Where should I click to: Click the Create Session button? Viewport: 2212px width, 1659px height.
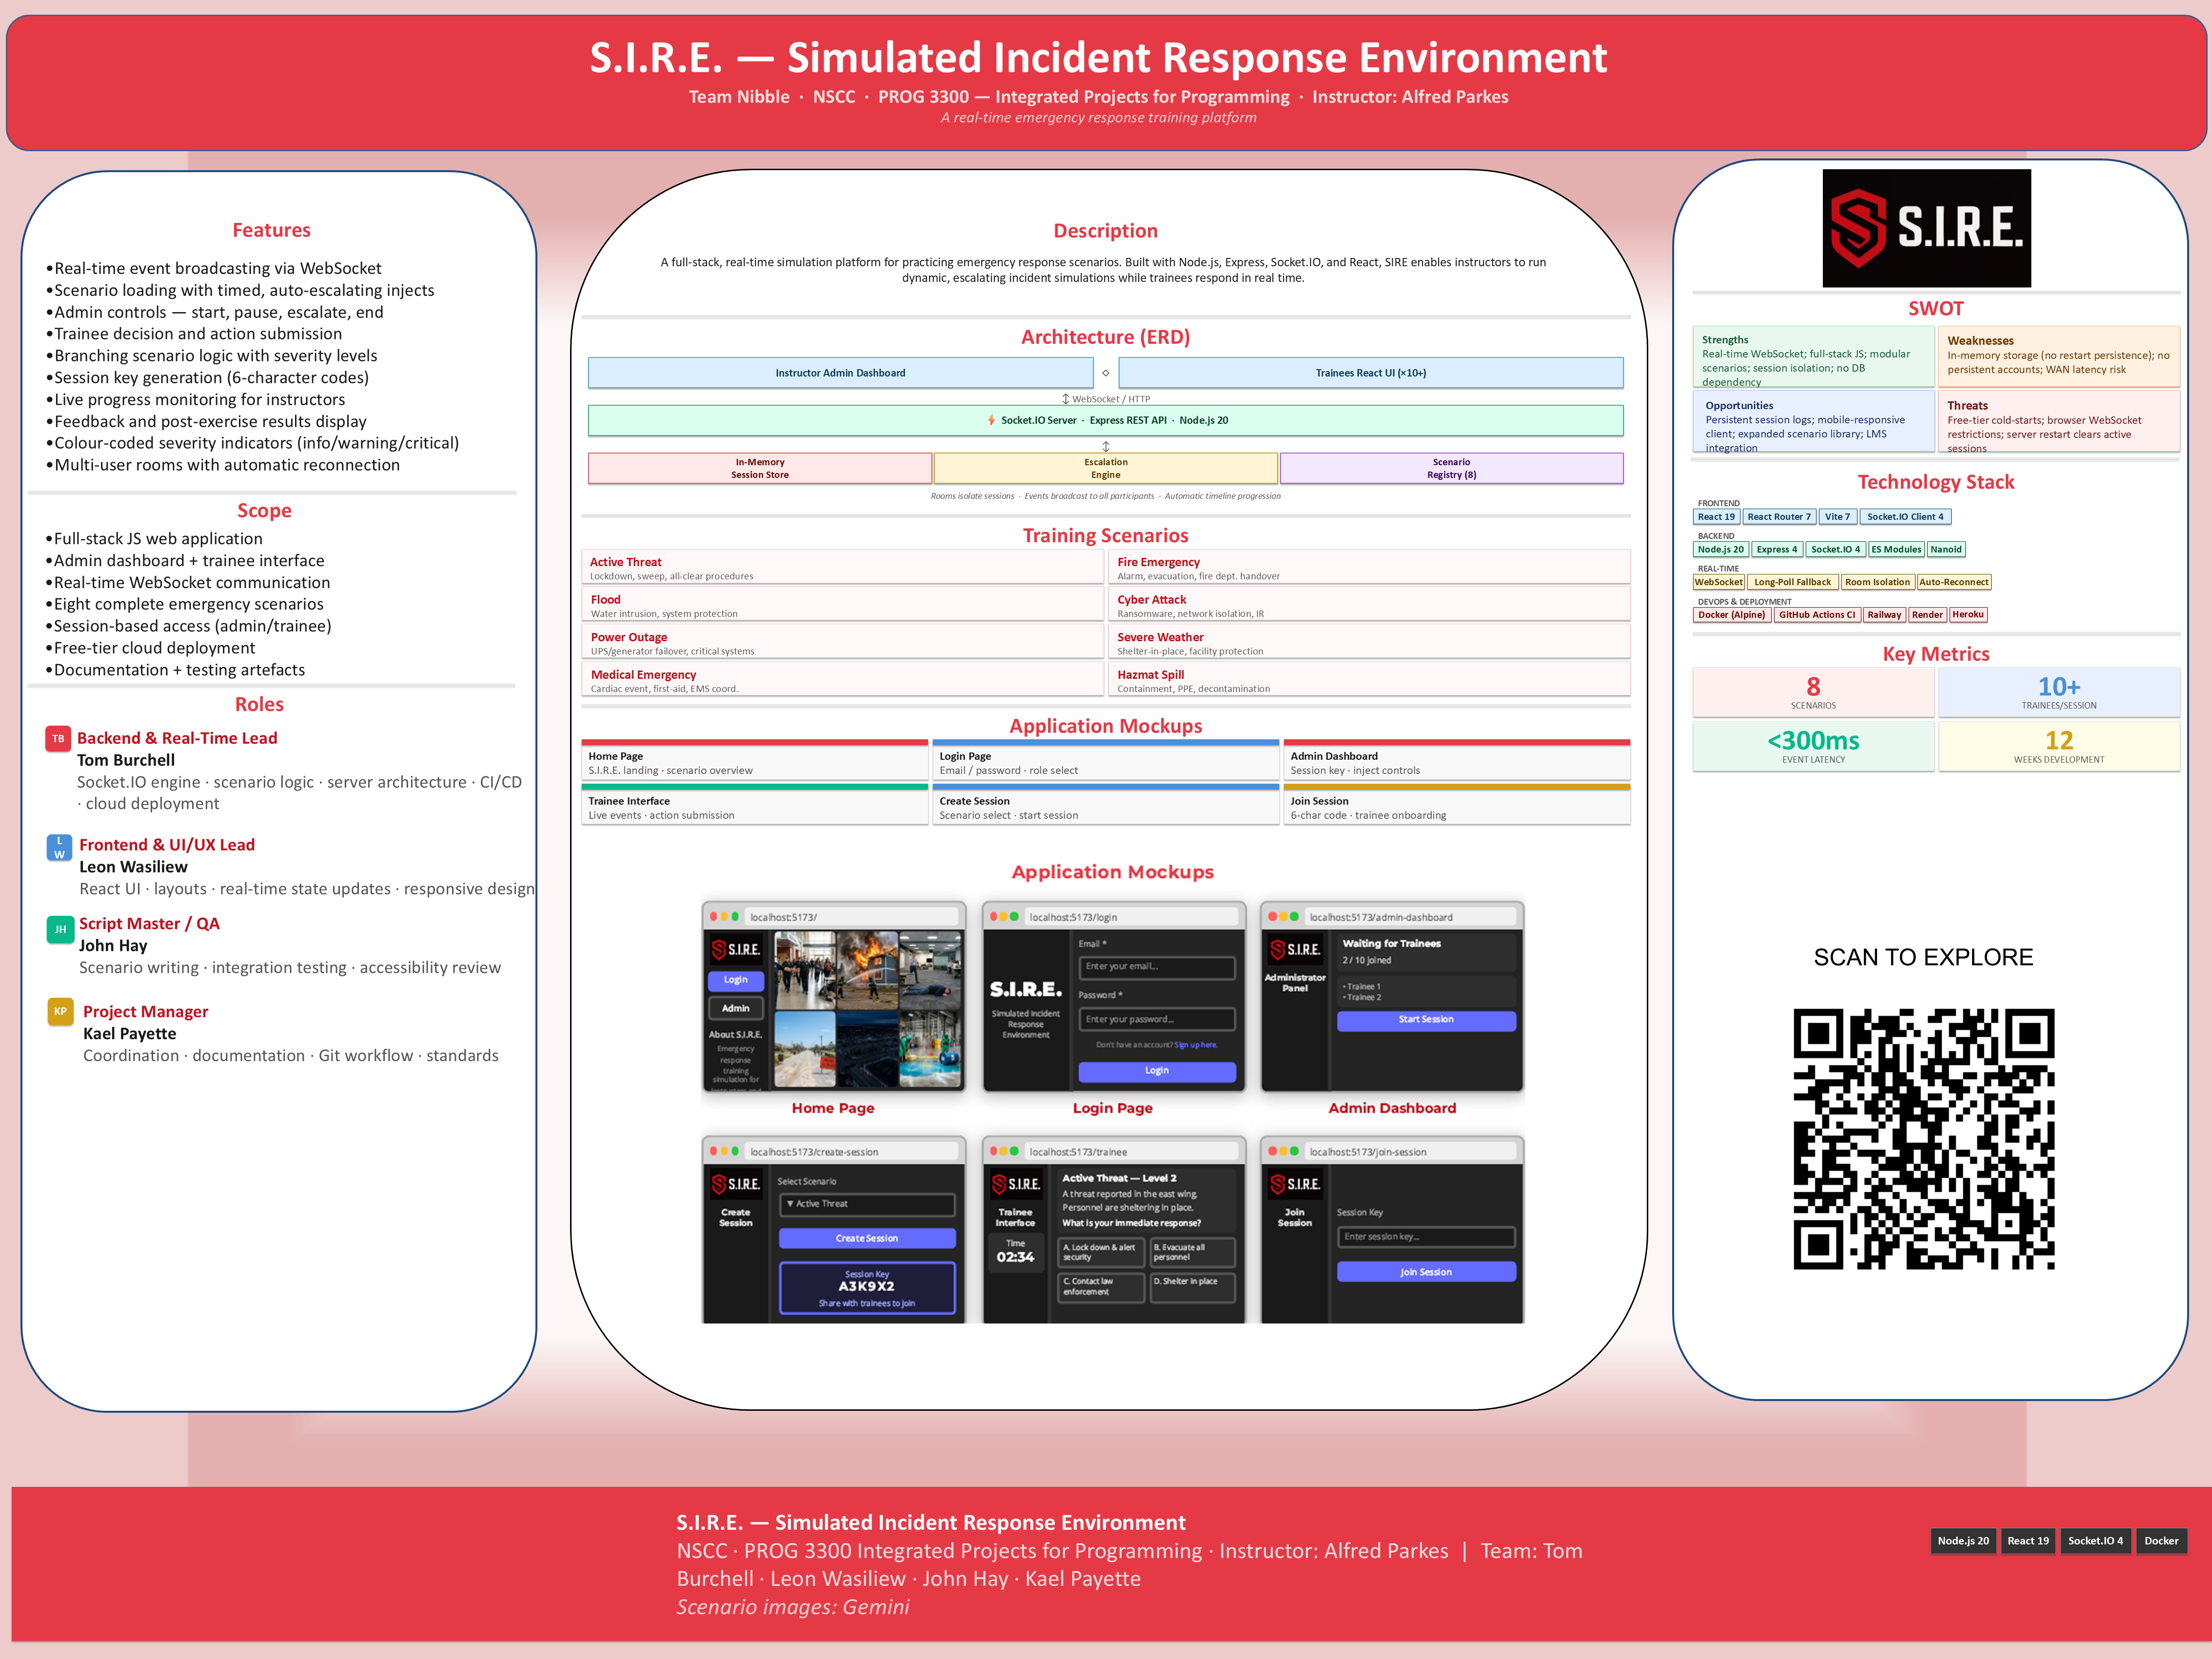tap(868, 1238)
